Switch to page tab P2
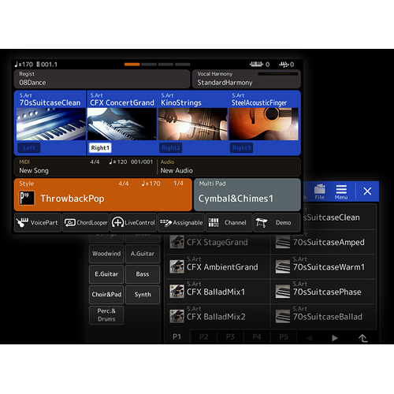The width and height of the screenshot is (394, 394). coord(203,336)
